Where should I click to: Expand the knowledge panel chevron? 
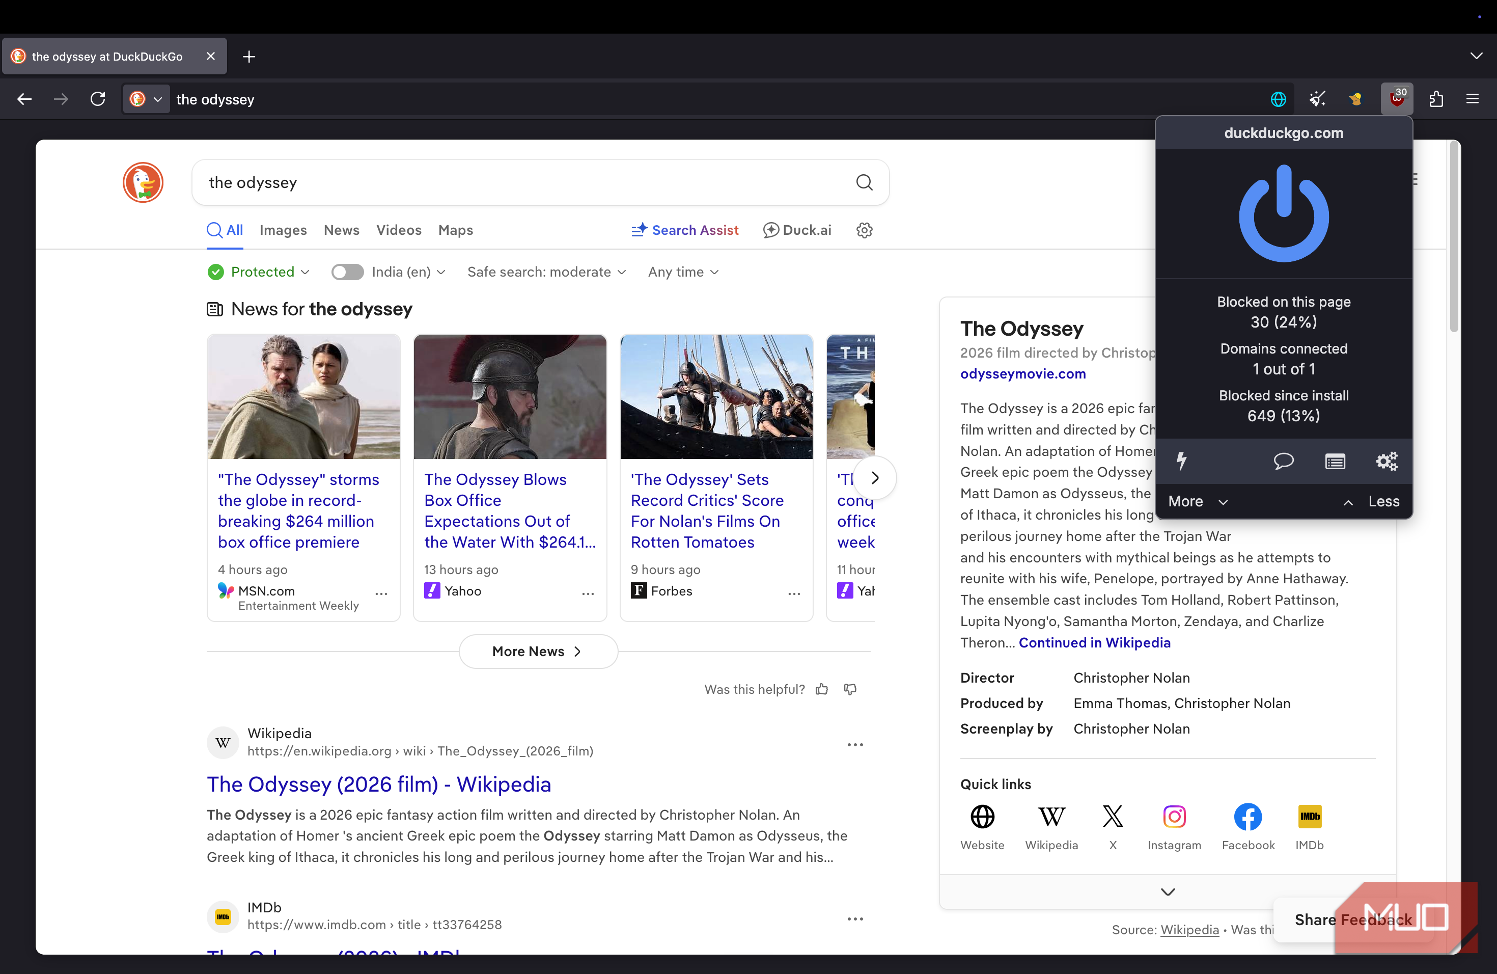pos(1168,891)
